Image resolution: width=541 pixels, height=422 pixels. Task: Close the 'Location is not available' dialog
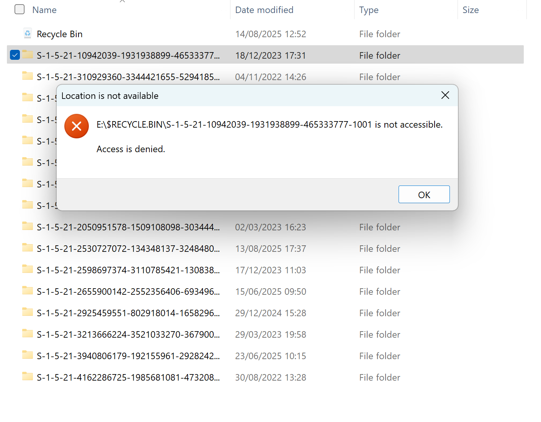pos(445,95)
